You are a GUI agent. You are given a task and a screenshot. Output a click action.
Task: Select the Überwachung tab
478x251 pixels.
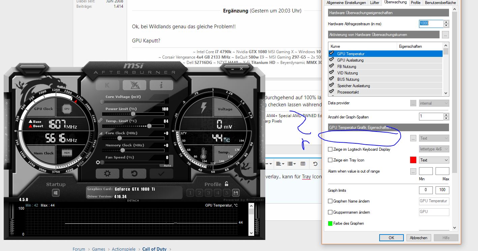[x=395, y=2]
